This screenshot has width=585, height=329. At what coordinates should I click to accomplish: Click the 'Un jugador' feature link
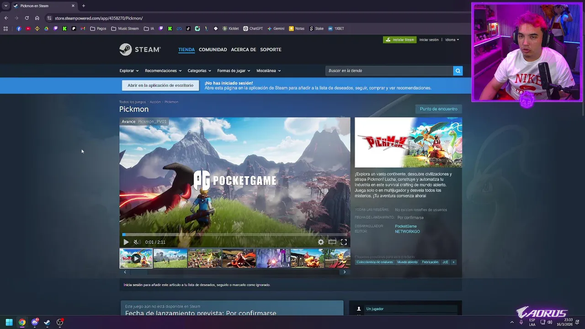point(375,309)
